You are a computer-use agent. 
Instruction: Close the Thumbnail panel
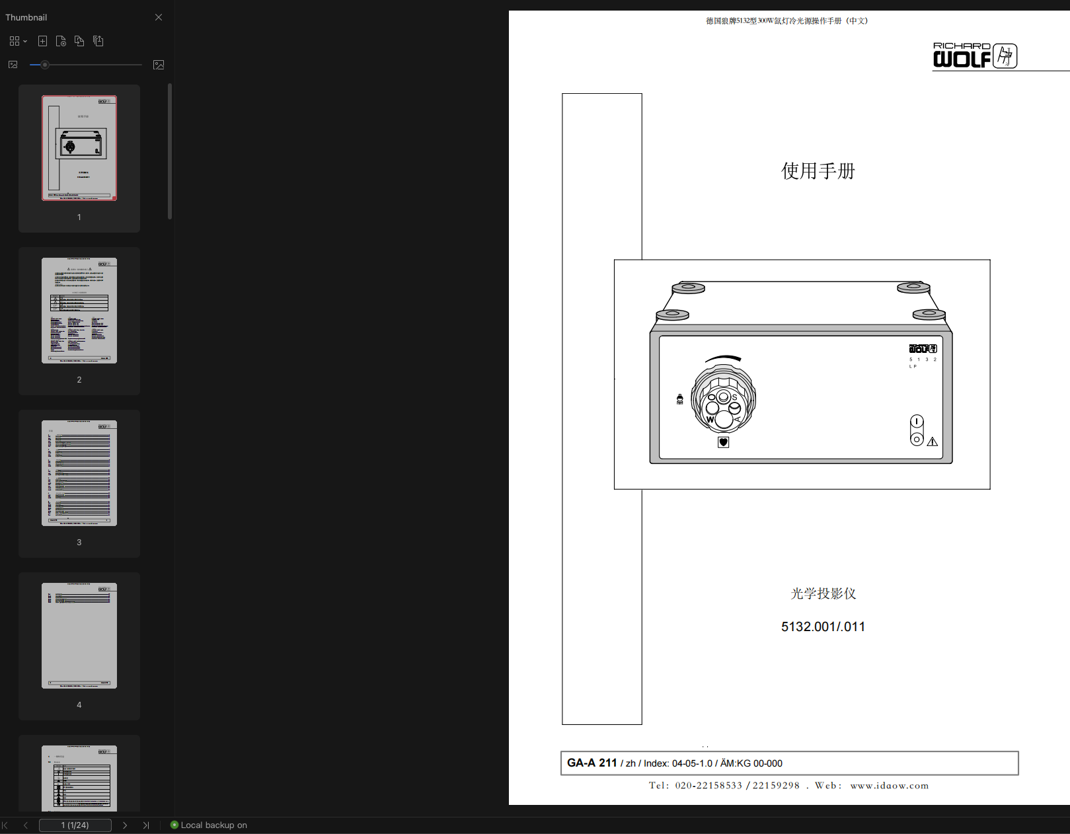[159, 17]
